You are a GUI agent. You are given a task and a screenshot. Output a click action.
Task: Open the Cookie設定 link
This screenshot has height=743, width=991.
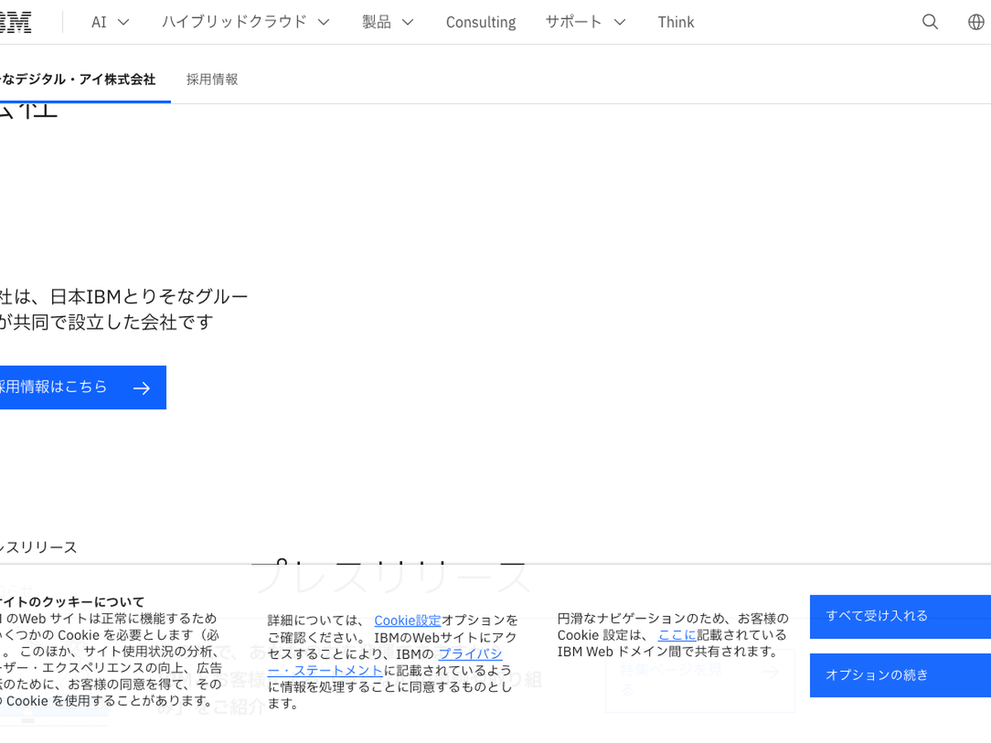tap(407, 620)
